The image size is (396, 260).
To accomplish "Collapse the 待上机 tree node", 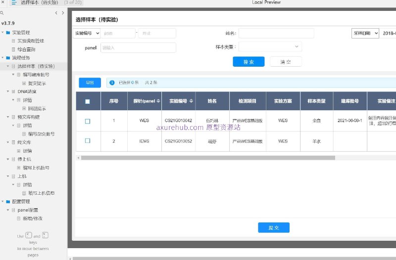I will pos(8,159).
